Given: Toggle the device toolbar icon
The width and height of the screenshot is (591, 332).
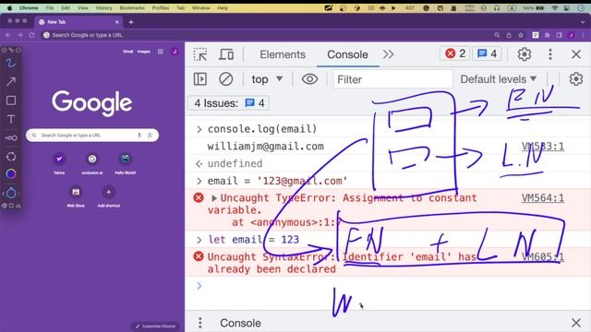Looking at the screenshot, I should tap(226, 54).
